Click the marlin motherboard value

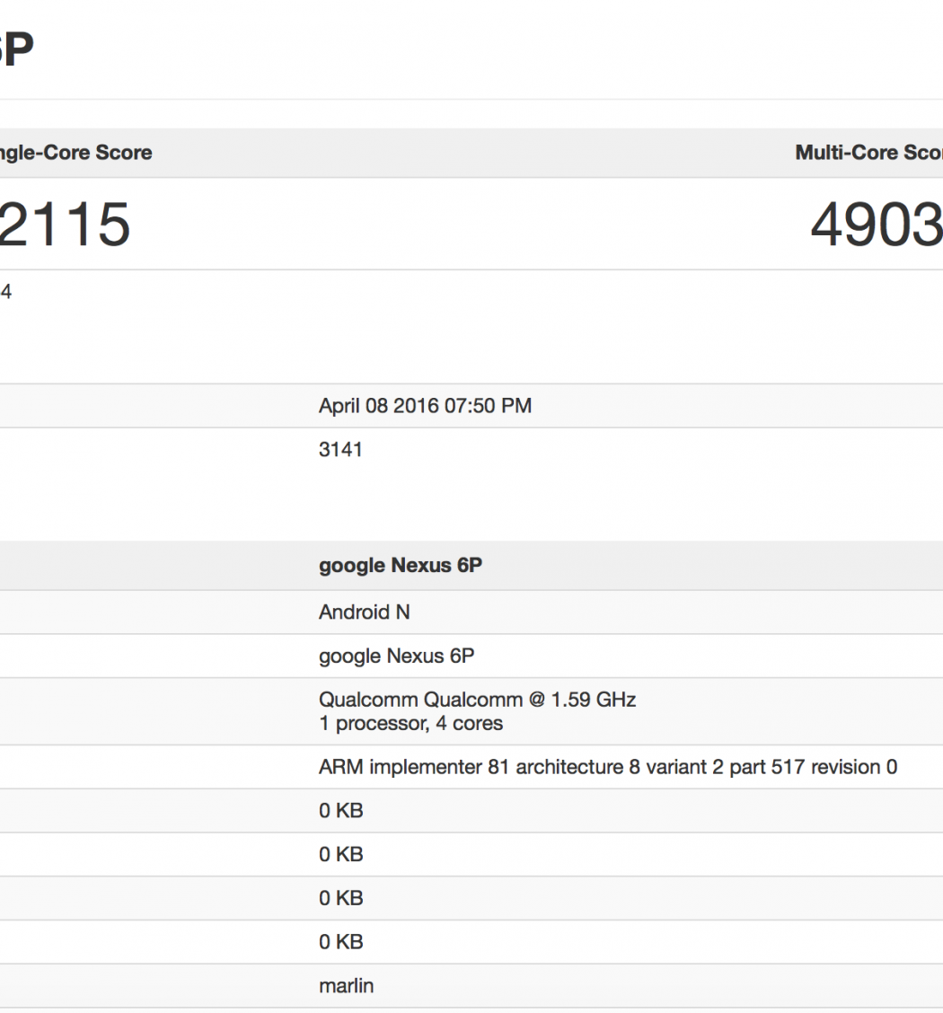tap(346, 986)
